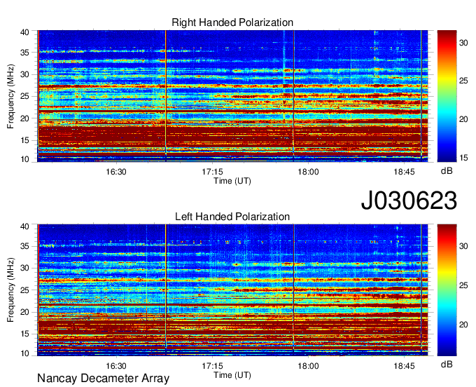Image resolution: width=476 pixels, height=387 pixels.
Task: Click the 20 value on Left Handed color bar
Action: 463,325
